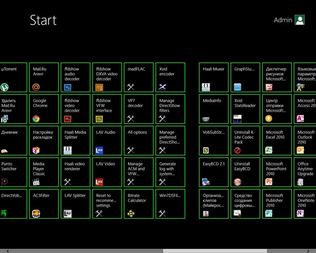Open Manage DirectShow filters tile
Image resolution: width=316 pixels, height=253 pixels.
pos(170,109)
